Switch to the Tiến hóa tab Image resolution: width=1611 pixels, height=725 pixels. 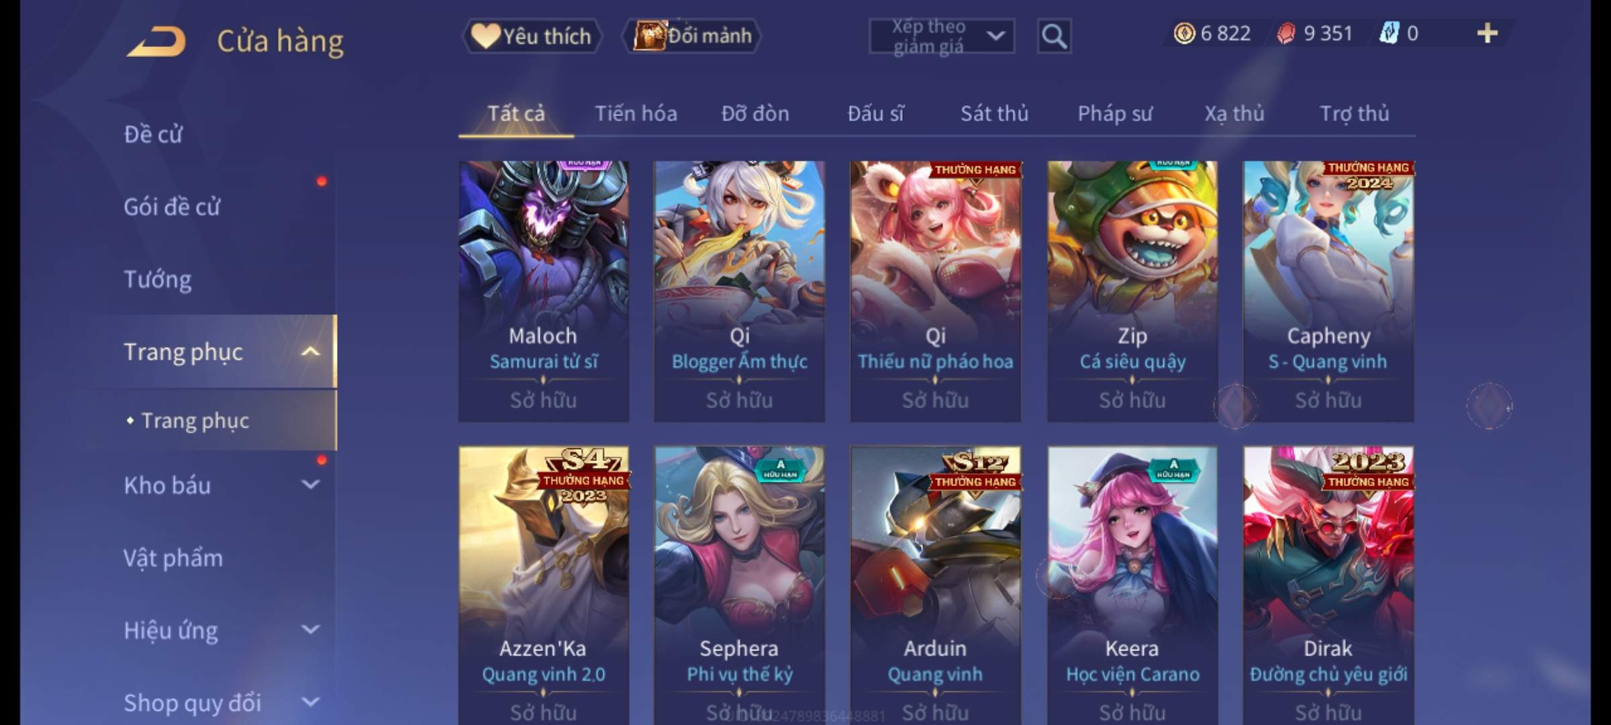click(636, 114)
